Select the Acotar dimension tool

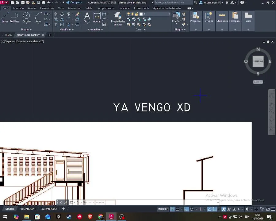(97, 17)
